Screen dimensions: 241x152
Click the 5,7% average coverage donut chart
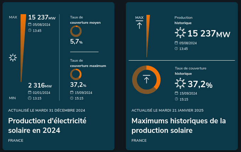tap(76, 31)
